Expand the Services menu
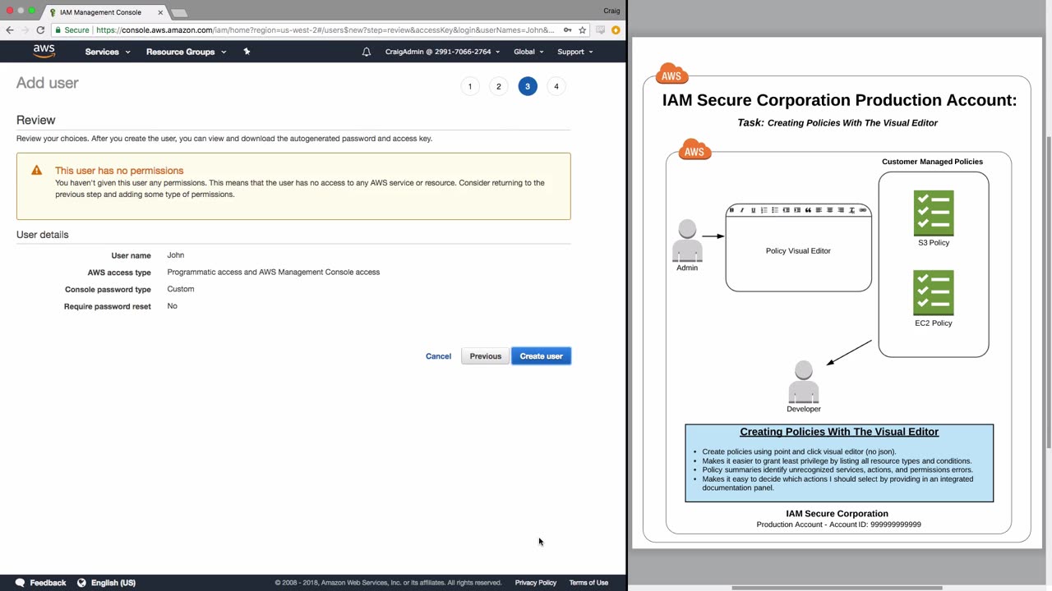The width and height of the screenshot is (1052, 591). pyautogui.click(x=108, y=52)
